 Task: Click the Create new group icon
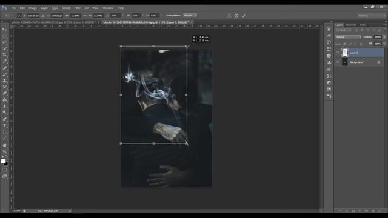pyautogui.click(x=366, y=211)
